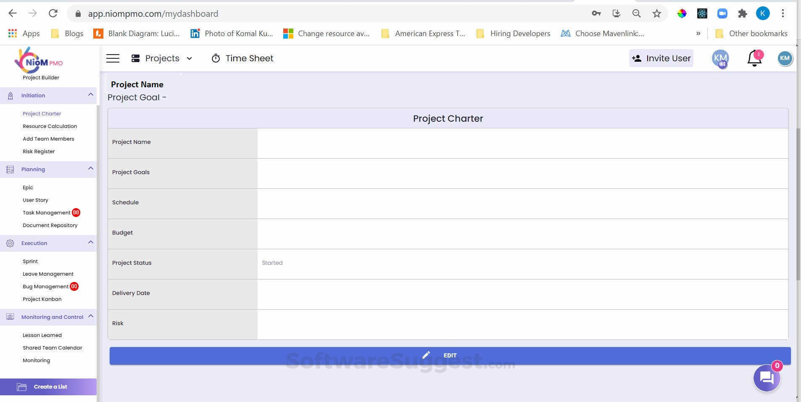Click the Monitoring and Control eye icon

10,317
